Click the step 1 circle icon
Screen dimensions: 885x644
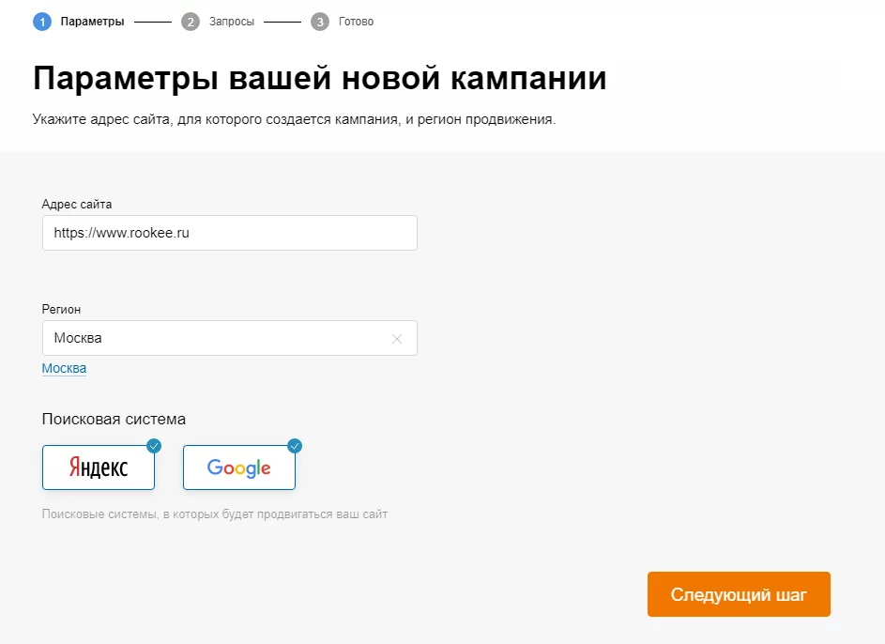[x=42, y=22]
